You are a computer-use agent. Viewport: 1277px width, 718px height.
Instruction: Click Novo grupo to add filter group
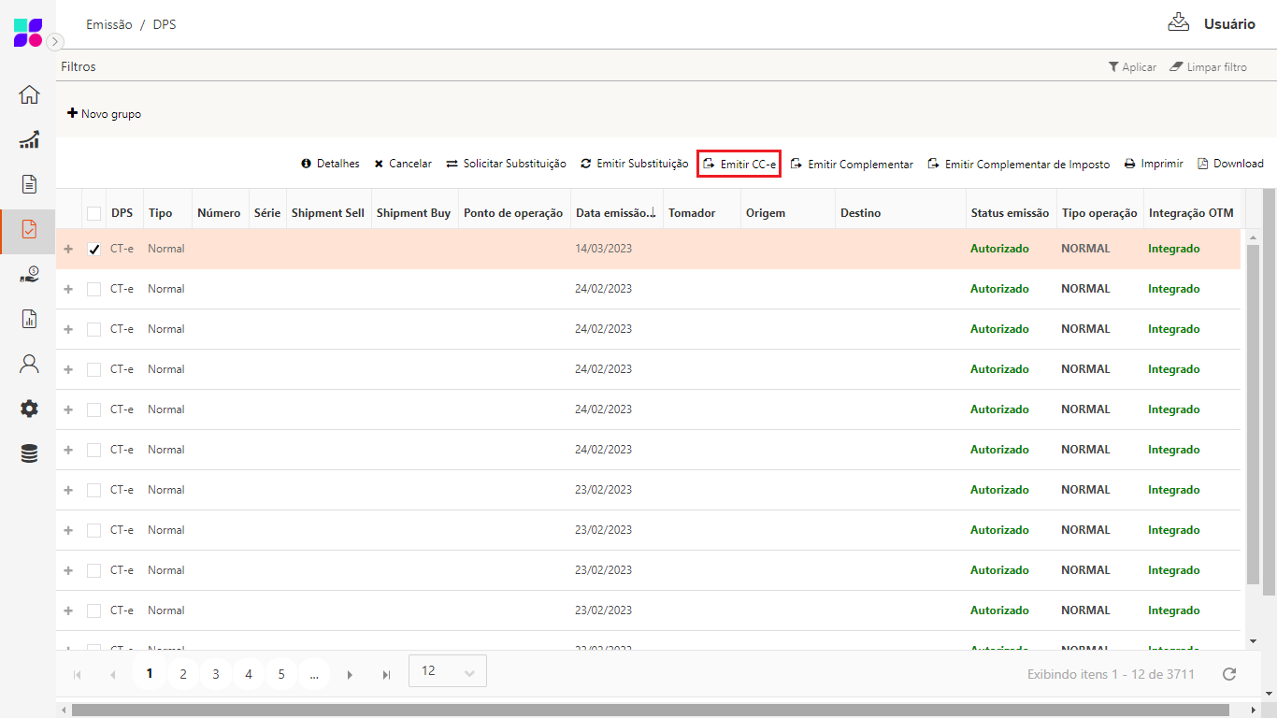click(x=105, y=114)
